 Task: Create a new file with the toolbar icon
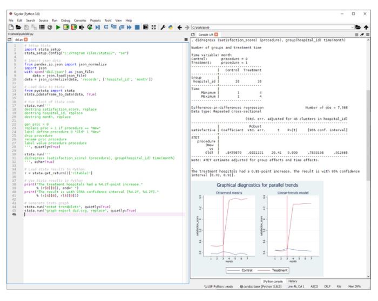[x=11, y=27]
